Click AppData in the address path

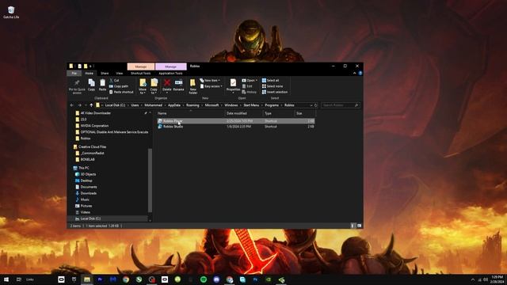pos(174,105)
